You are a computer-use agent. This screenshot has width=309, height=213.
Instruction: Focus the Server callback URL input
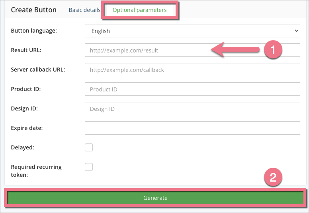click(192, 70)
